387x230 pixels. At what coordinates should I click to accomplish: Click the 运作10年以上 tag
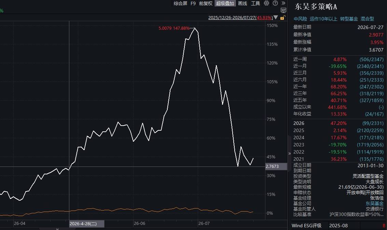pos(323,19)
